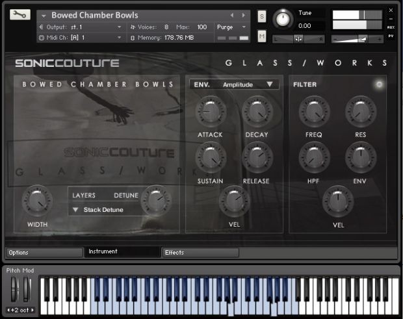403x319 pixels.
Task: Toggle Solo button S
Action: pos(262,16)
